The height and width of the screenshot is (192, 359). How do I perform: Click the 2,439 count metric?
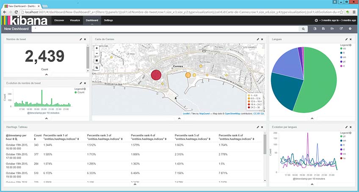pos(44,56)
